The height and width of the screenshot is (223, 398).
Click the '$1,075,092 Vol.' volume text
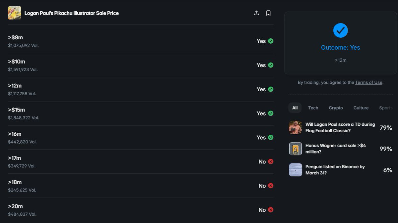tap(23, 45)
